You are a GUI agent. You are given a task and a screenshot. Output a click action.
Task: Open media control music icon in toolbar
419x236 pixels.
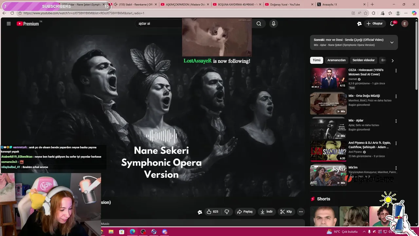click(382, 13)
